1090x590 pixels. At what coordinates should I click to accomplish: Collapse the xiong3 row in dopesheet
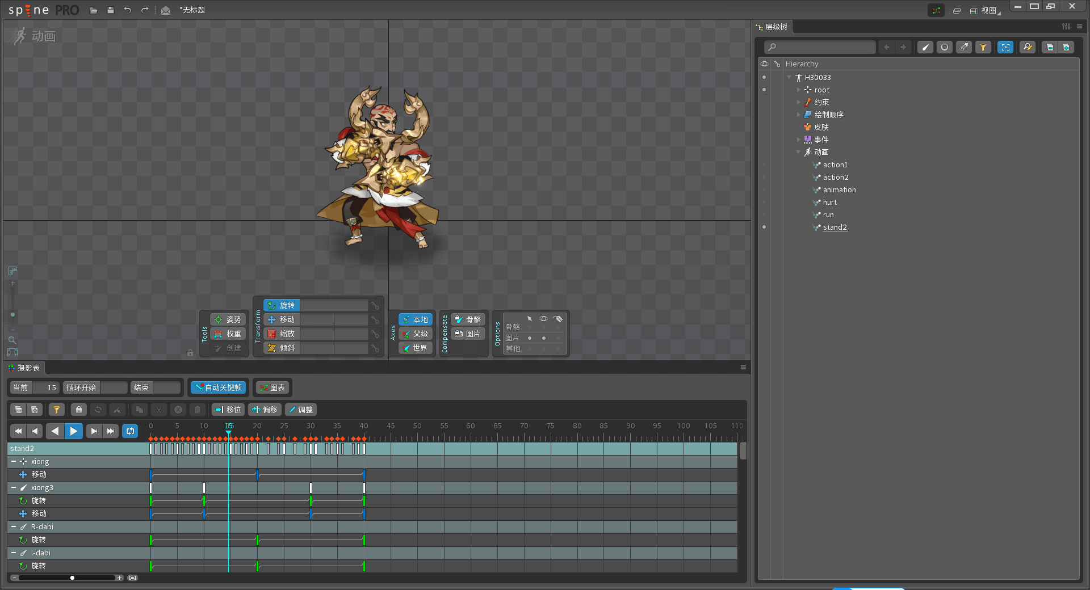(14, 487)
